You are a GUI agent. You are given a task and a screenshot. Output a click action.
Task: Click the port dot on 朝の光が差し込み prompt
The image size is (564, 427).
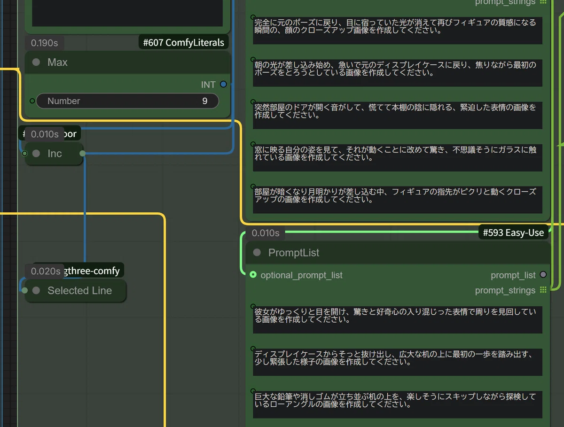(253, 60)
